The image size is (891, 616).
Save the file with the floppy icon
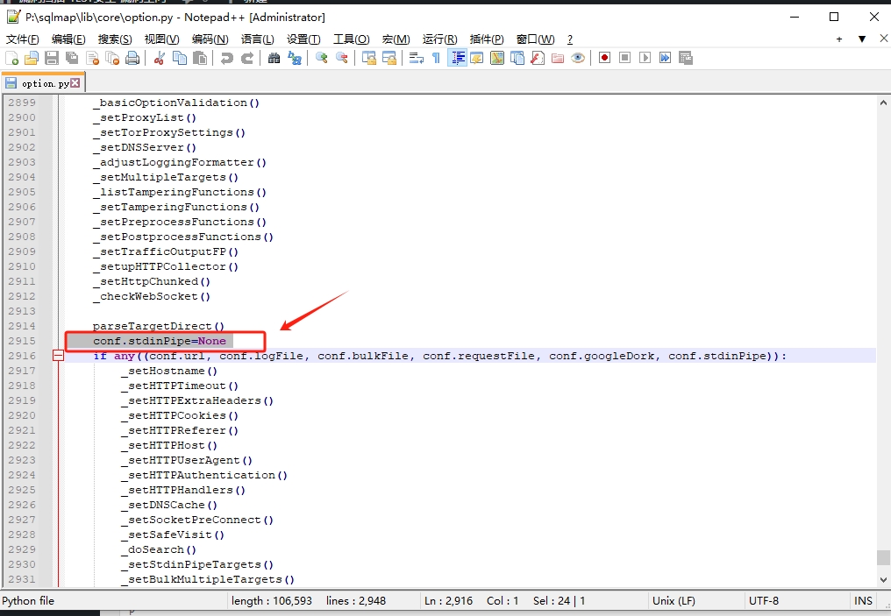(52, 58)
